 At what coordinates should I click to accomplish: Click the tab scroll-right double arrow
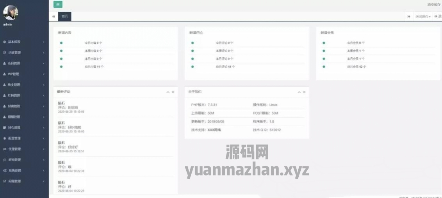[x=409, y=17]
